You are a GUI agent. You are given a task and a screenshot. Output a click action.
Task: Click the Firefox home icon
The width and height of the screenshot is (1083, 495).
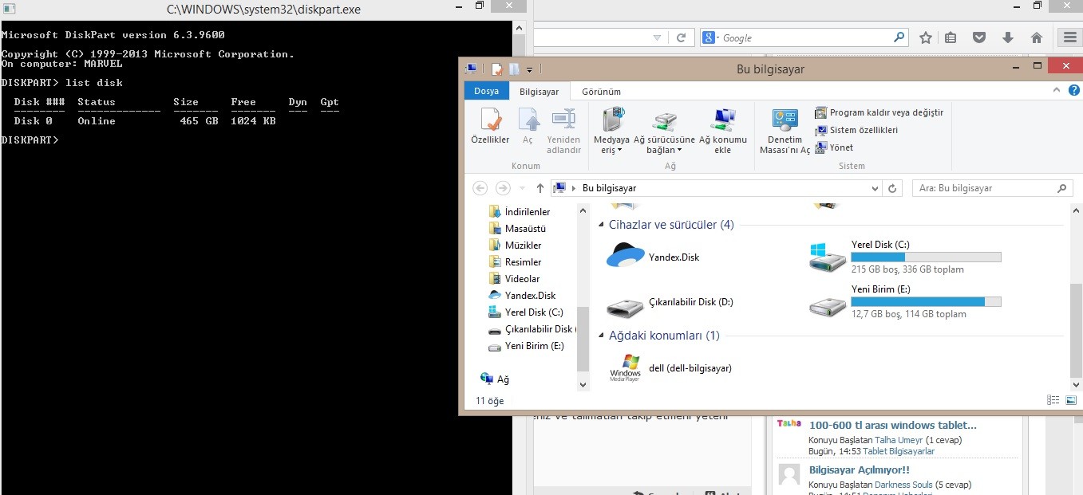click(1036, 37)
